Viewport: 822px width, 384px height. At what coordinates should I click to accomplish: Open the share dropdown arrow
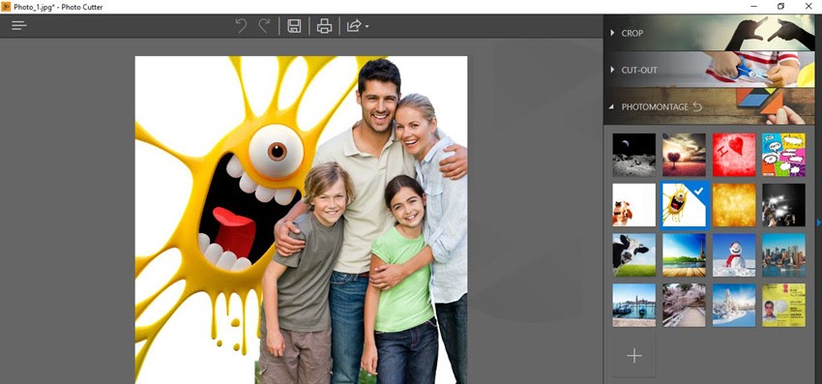(367, 26)
